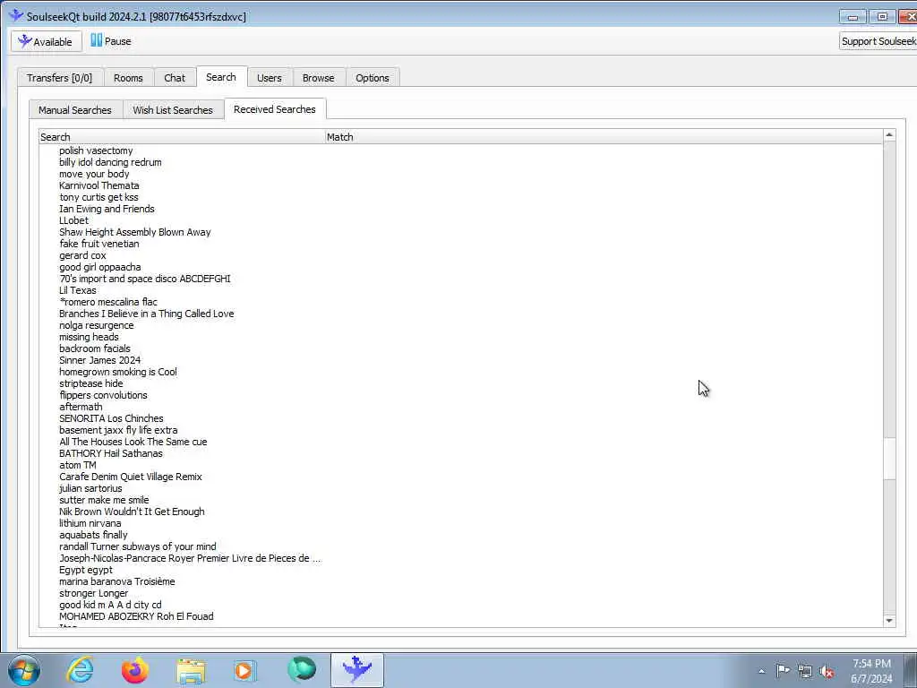Open the Rooms tab
This screenshot has width=917, height=688.
tap(128, 78)
